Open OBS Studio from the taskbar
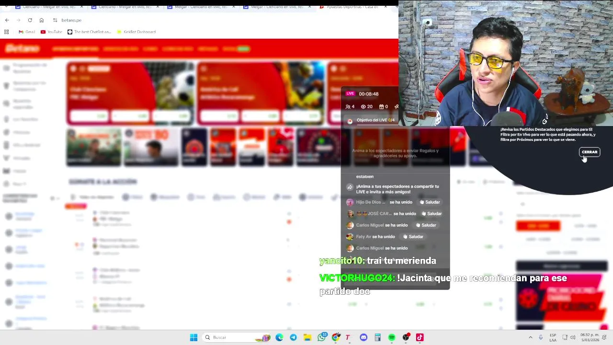This screenshot has height=345, width=613. [406, 337]
